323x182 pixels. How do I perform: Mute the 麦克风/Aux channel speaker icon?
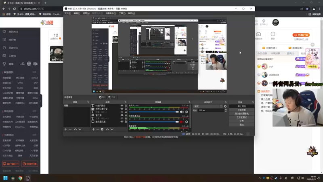181,112
